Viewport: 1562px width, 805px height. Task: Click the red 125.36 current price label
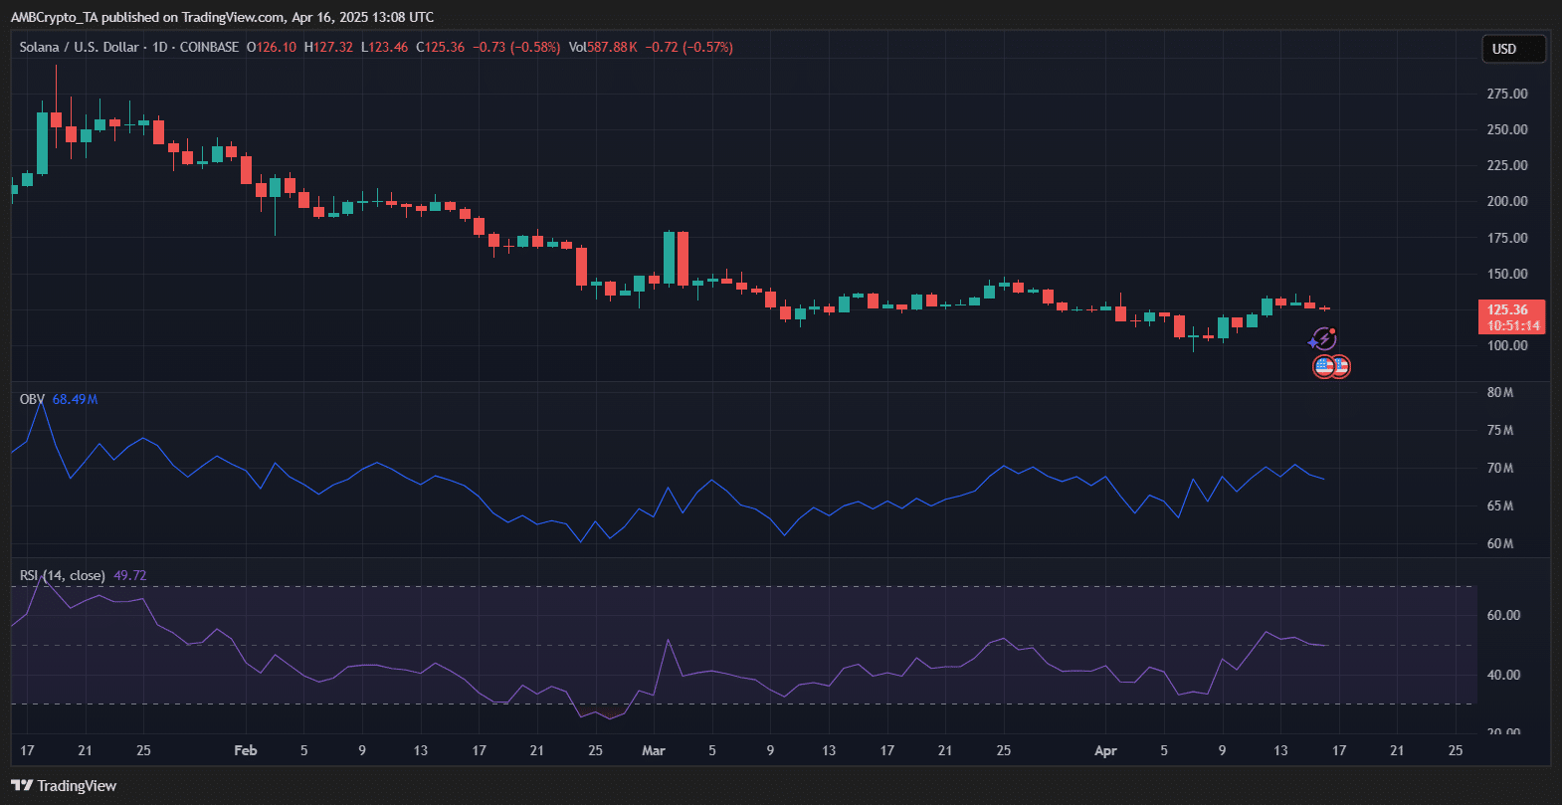point(1509,309)
